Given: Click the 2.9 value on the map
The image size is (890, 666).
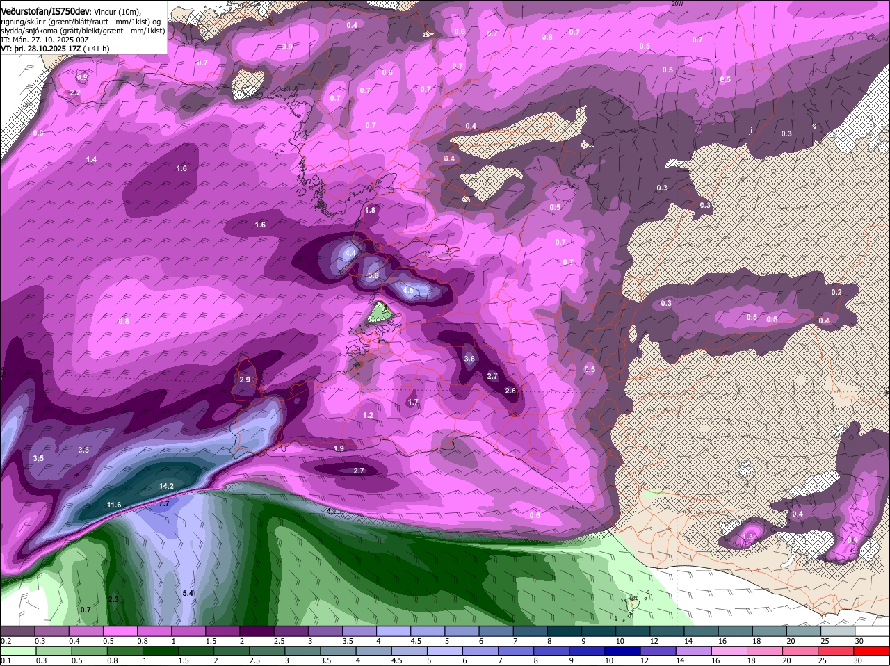Looking at the screenshot, I should 245,380.
